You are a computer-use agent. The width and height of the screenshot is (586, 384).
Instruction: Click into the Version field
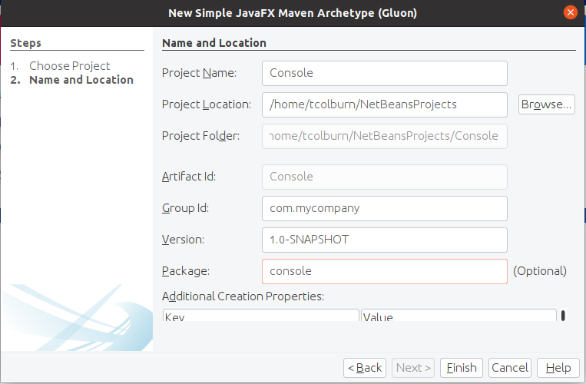tap(384, 239)
